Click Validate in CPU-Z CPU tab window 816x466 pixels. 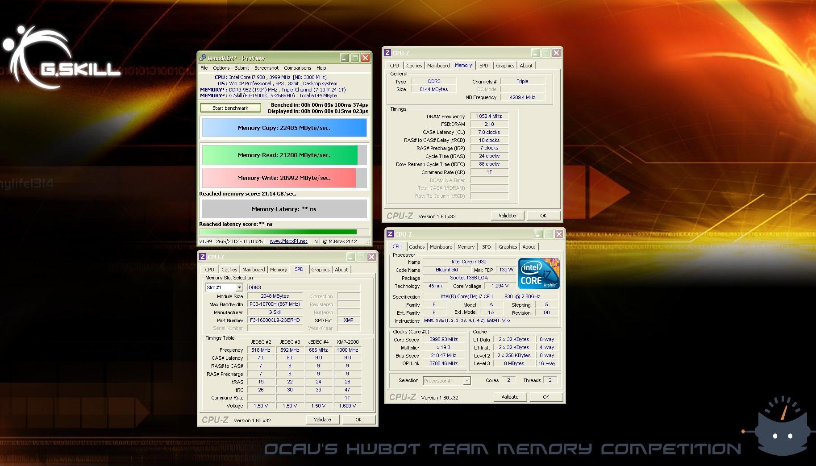(x=510, y=397)
